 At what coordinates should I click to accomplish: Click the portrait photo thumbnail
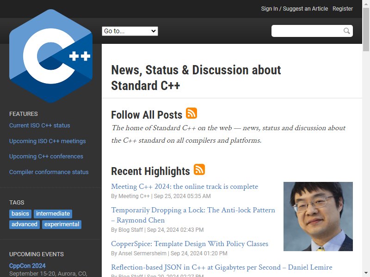click(x=318, y=216)
